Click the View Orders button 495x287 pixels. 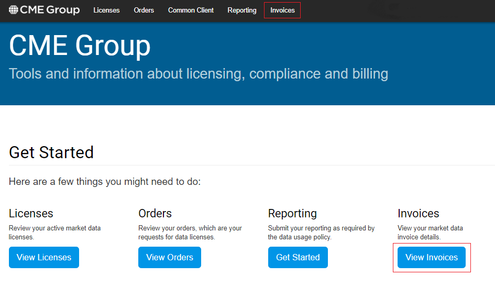click(x=169, y=257)
